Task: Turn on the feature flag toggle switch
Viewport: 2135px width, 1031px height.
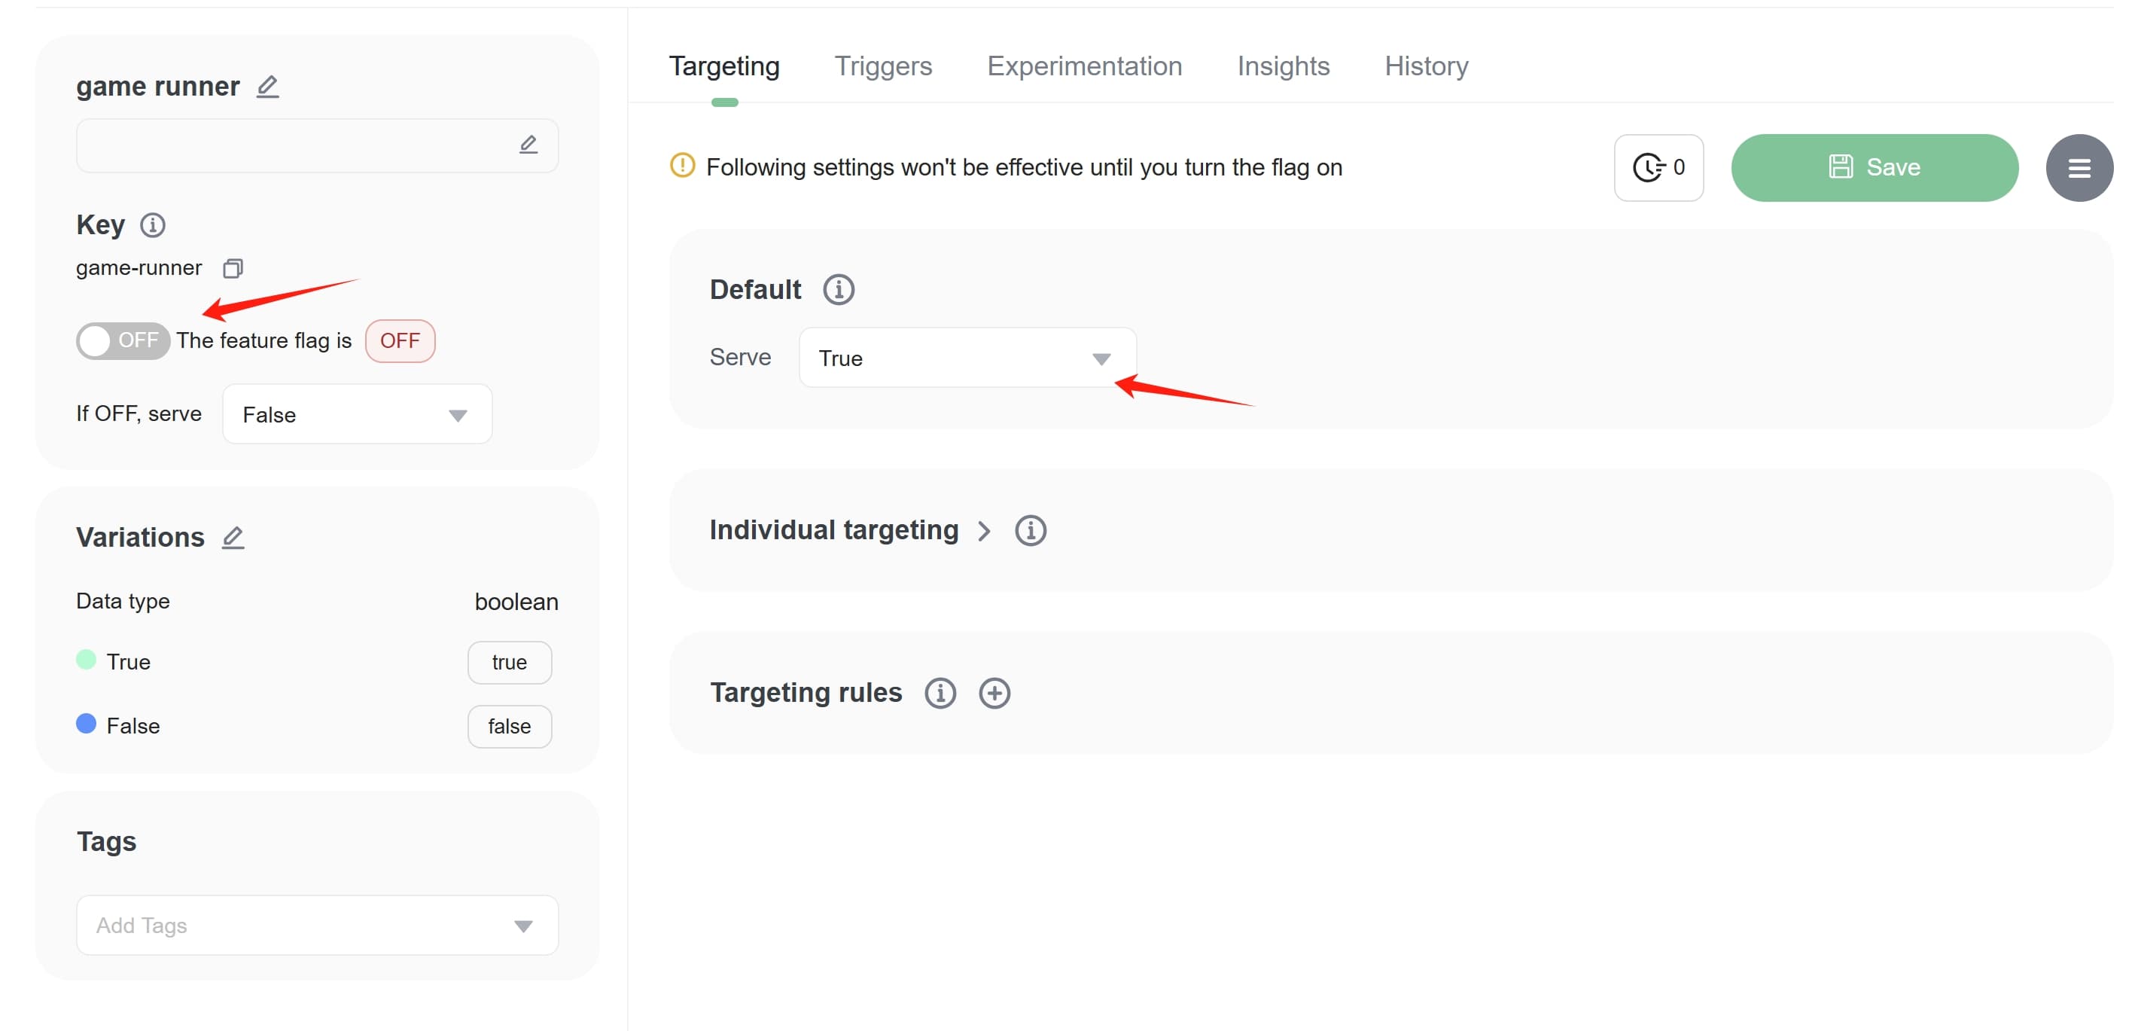Action: pos(123,341)
